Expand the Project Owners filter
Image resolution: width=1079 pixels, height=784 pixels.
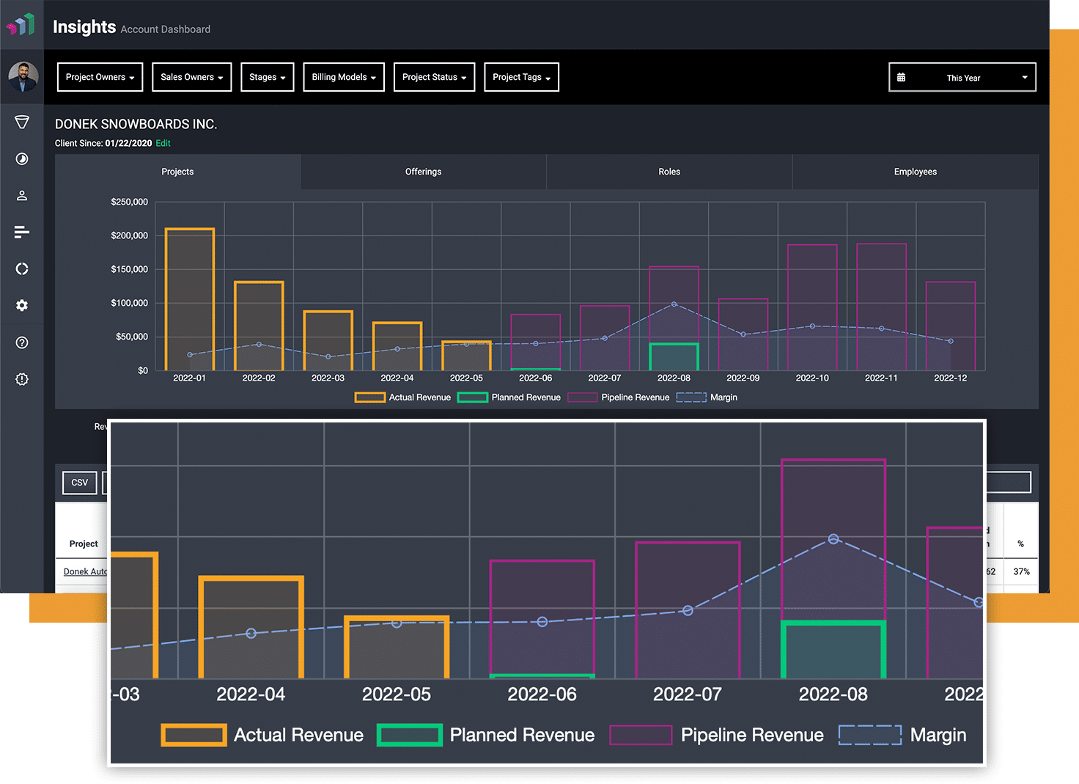tap(100, 77)
